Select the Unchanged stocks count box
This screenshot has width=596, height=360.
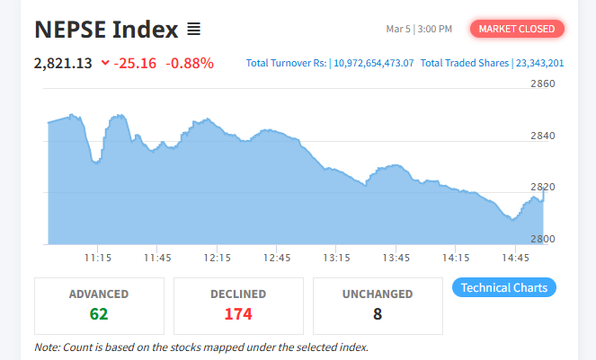point(378,305)
